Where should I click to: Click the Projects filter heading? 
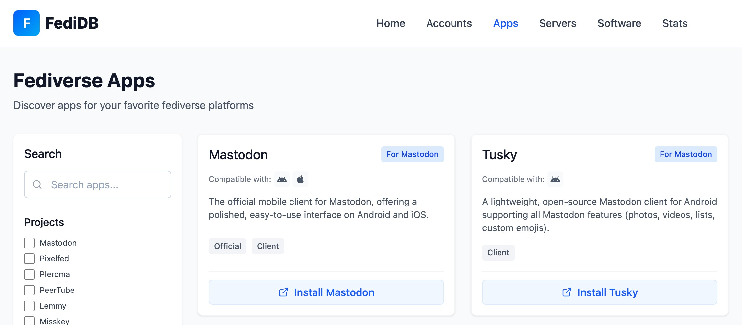pos(44,222)
